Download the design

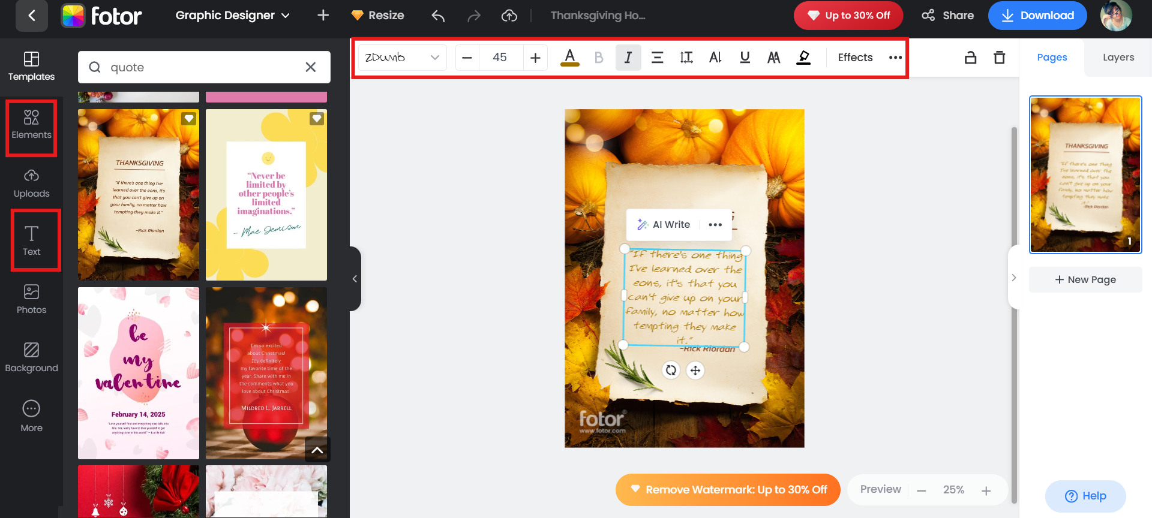[1037, 16]
